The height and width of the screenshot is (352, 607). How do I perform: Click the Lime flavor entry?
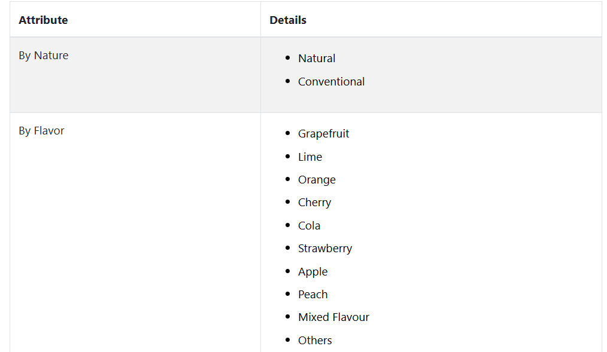coord(310,157)
